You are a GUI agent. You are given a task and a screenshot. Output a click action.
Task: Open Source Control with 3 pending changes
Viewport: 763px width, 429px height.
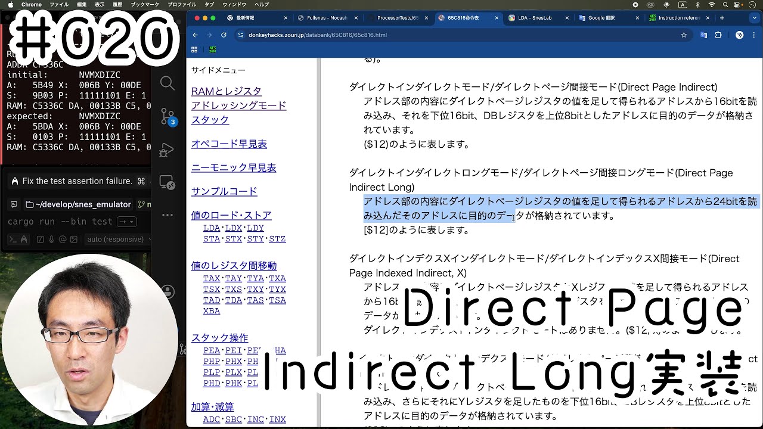click(x=168, y=117)
